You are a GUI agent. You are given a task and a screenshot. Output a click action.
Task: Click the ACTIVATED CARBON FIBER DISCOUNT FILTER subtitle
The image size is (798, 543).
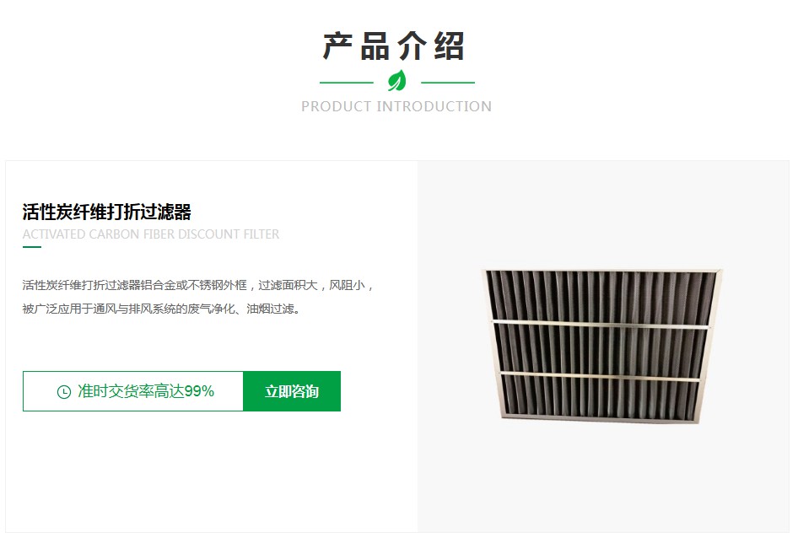click(x=151, y=234)
